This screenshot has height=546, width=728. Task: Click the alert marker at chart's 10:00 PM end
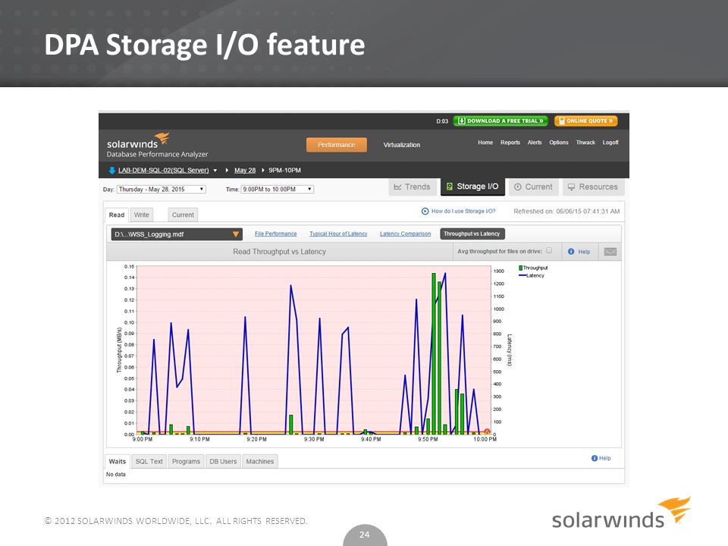pyautogui.click(x=487, y=431)
